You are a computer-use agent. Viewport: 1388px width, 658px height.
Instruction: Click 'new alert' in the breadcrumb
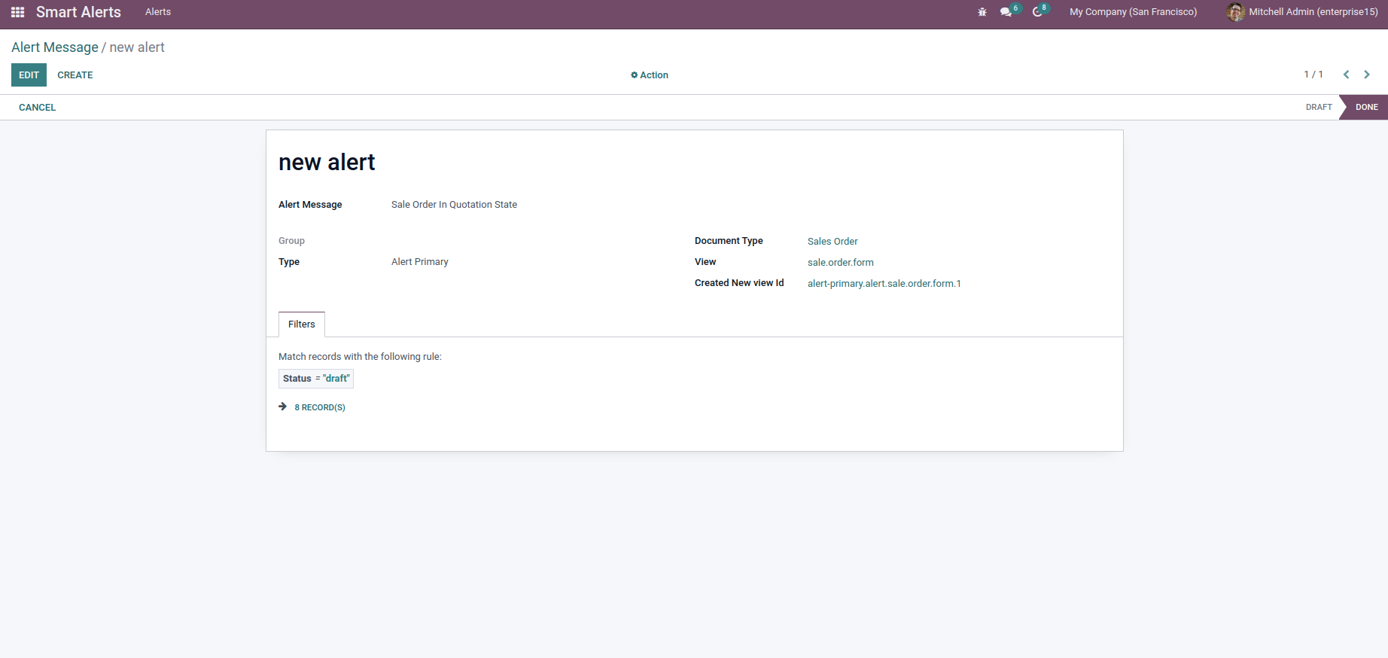pos(137,47)
